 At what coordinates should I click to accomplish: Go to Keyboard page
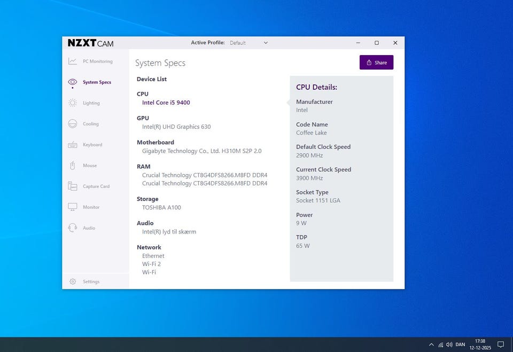tap(92, 145)
